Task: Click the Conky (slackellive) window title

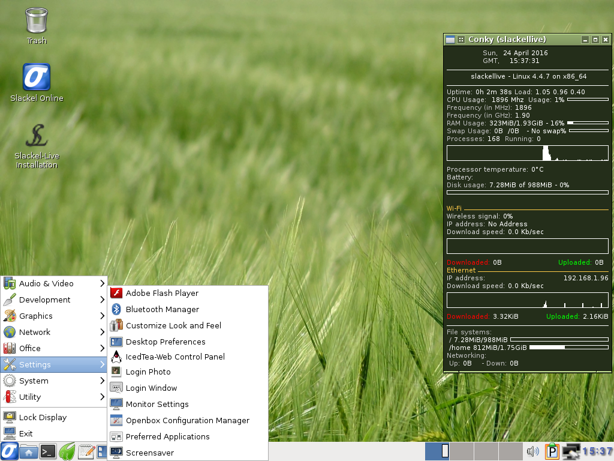Action: 507,40
